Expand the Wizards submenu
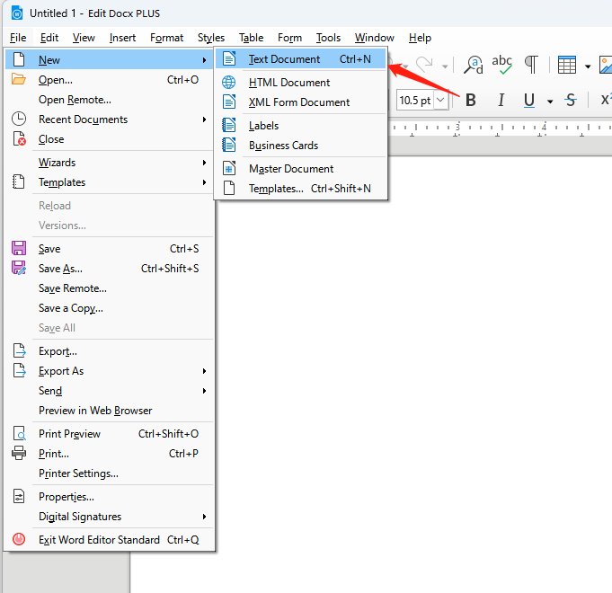 [x=110, y=163]
